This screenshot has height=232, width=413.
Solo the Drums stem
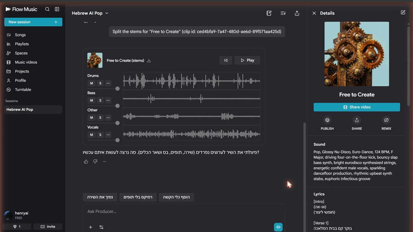click(x=100, y=83)
